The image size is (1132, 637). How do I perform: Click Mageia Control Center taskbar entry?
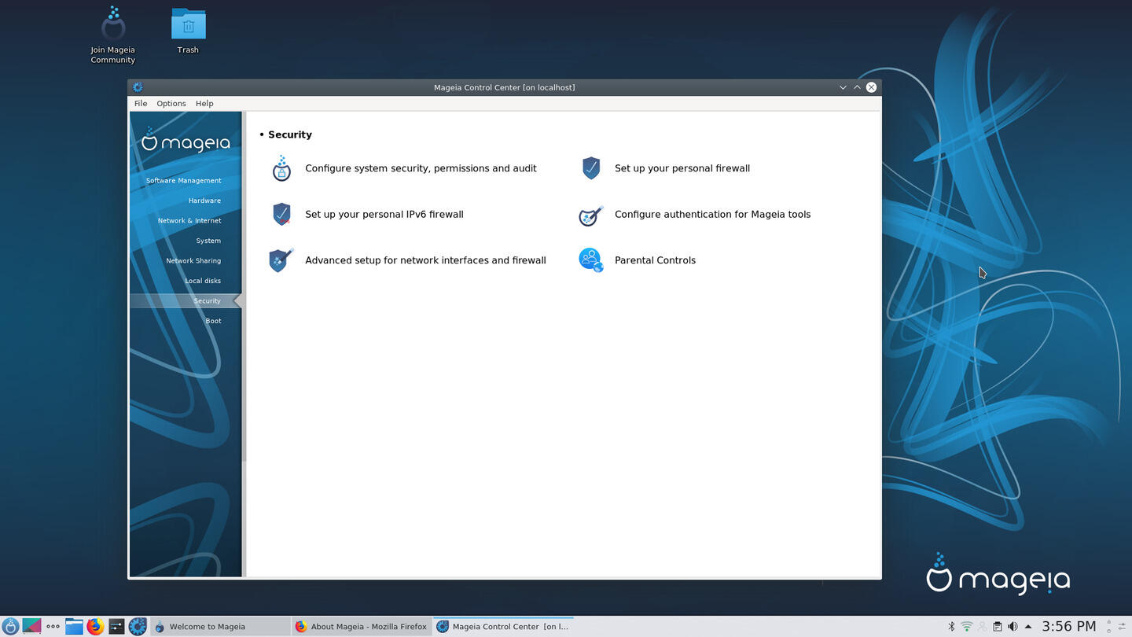tap(503, 627)
